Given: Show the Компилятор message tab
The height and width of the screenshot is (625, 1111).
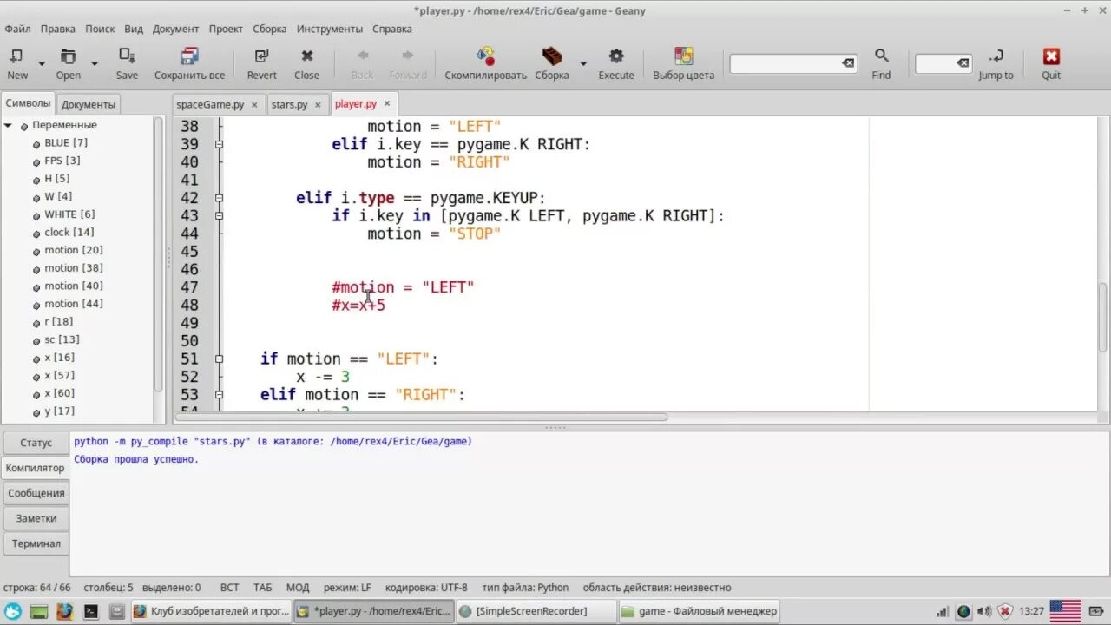Looking at the screenshot, I should point(36,468).
